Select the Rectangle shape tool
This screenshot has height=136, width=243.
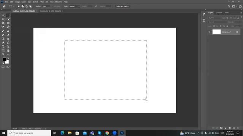(x=3, y=50)
